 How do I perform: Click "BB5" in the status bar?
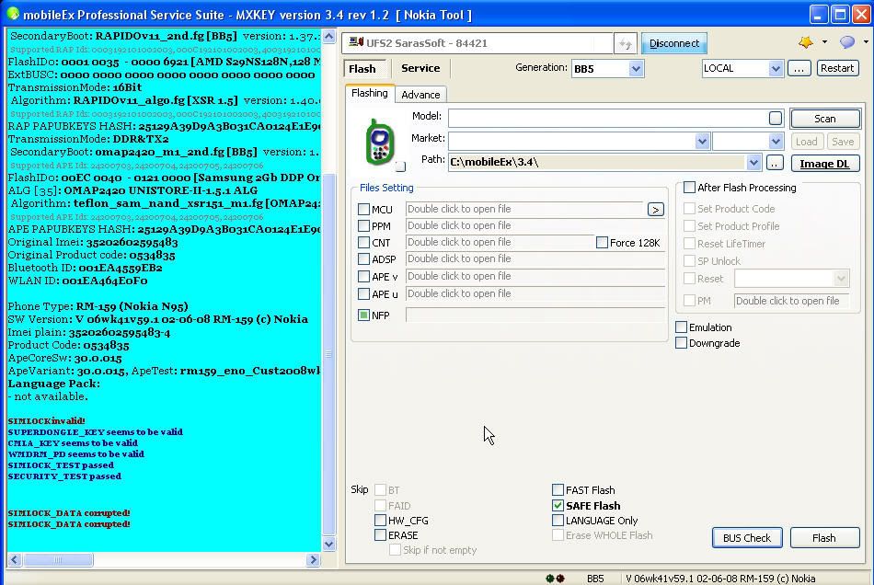(x=595, y=579)
